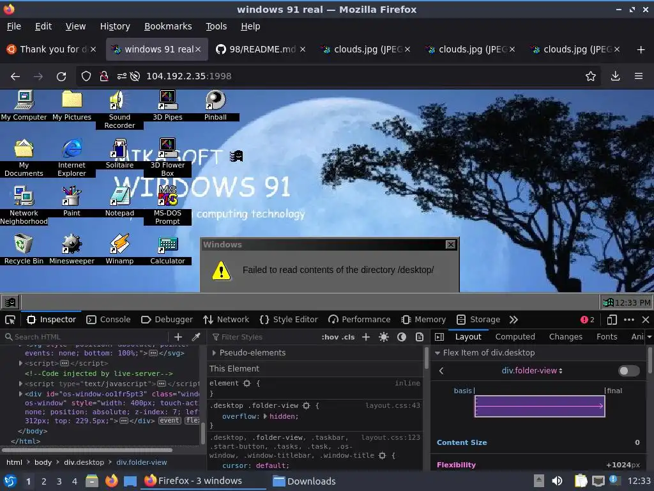654x491 pixels.
Task: Launch Sound Recorder shortcut
Action: click(119, 109)
